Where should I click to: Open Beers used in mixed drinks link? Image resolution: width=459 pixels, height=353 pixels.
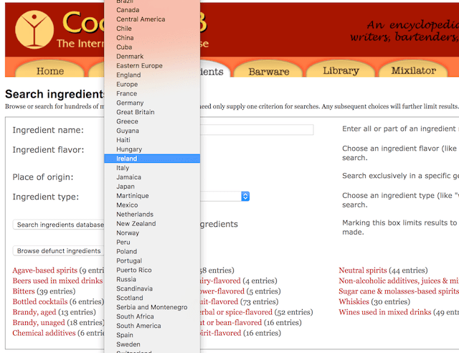click(58, 281)
